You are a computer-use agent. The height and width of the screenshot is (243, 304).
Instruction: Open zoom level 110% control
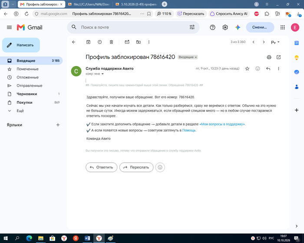tap(164, 14)
